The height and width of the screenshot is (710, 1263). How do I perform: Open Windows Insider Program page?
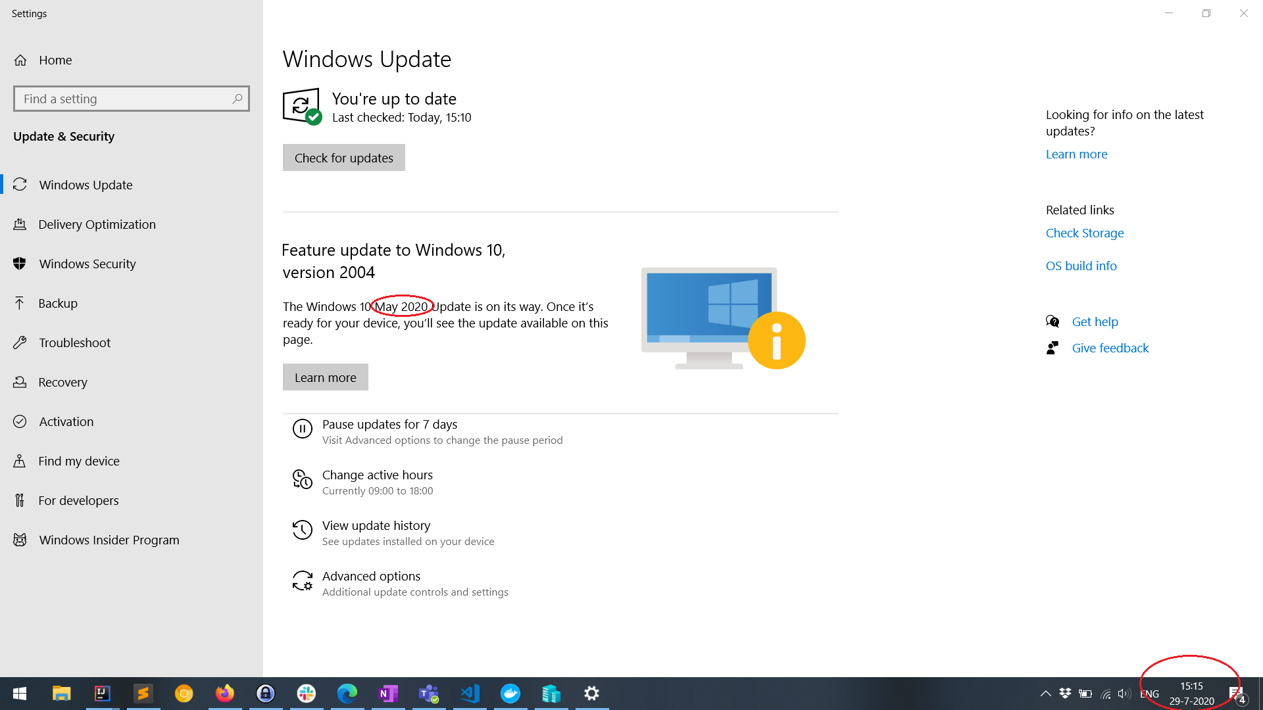click(132, 540)
